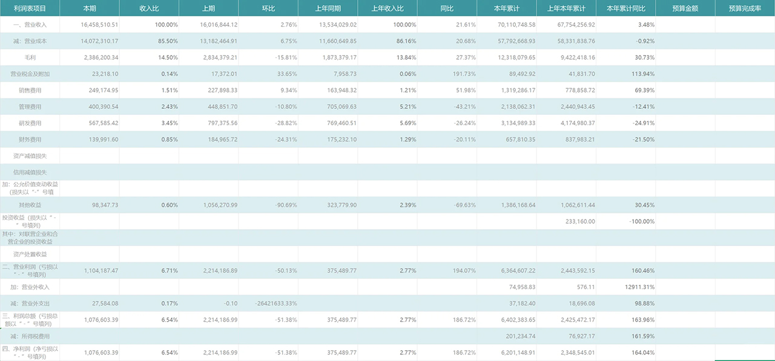Select the 预算完成率 column header

745,9
